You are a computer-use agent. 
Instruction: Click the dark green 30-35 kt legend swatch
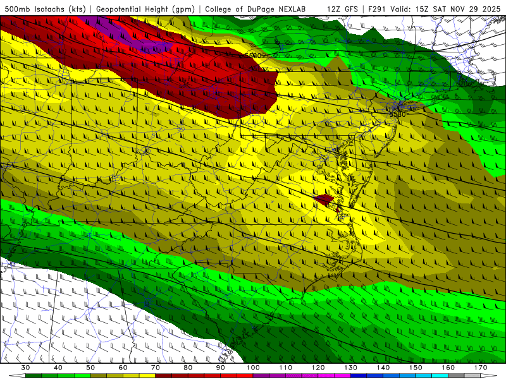click(x=34, y=376)
